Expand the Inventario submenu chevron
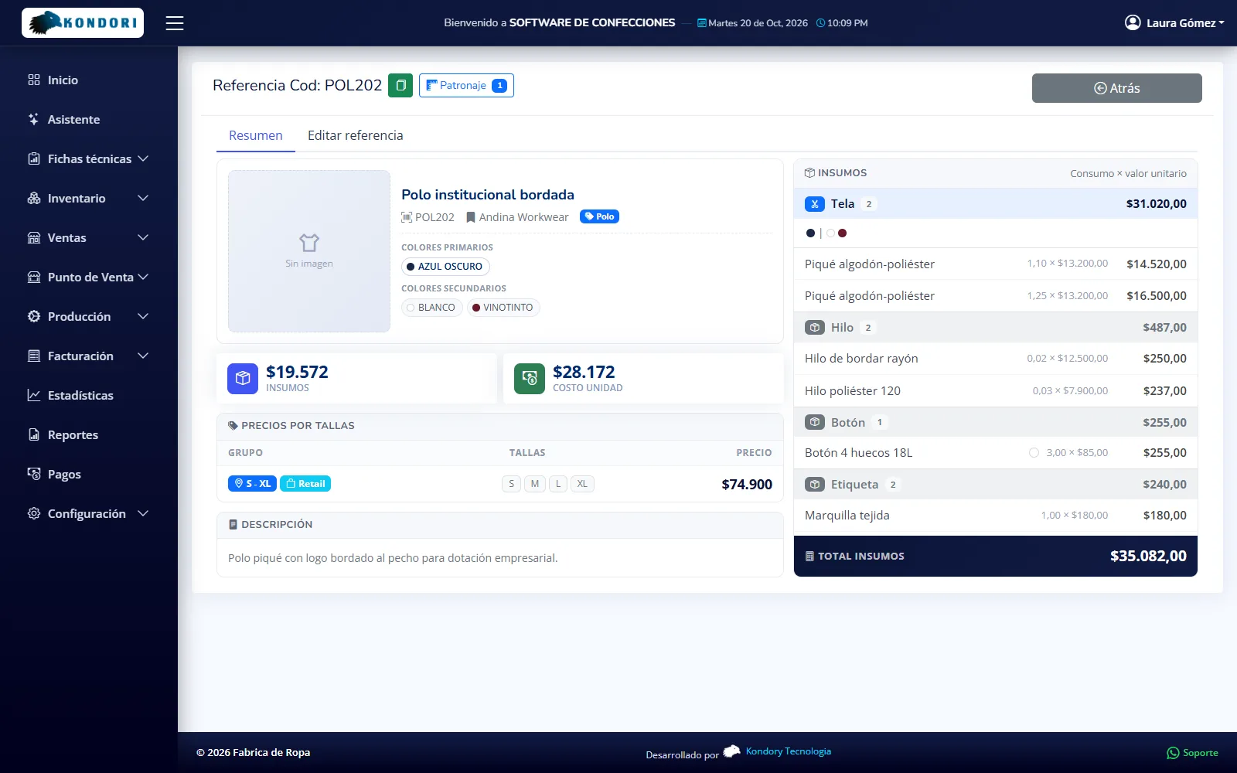1237x773 pixels. pyautogui.click(x=143, y=198)
